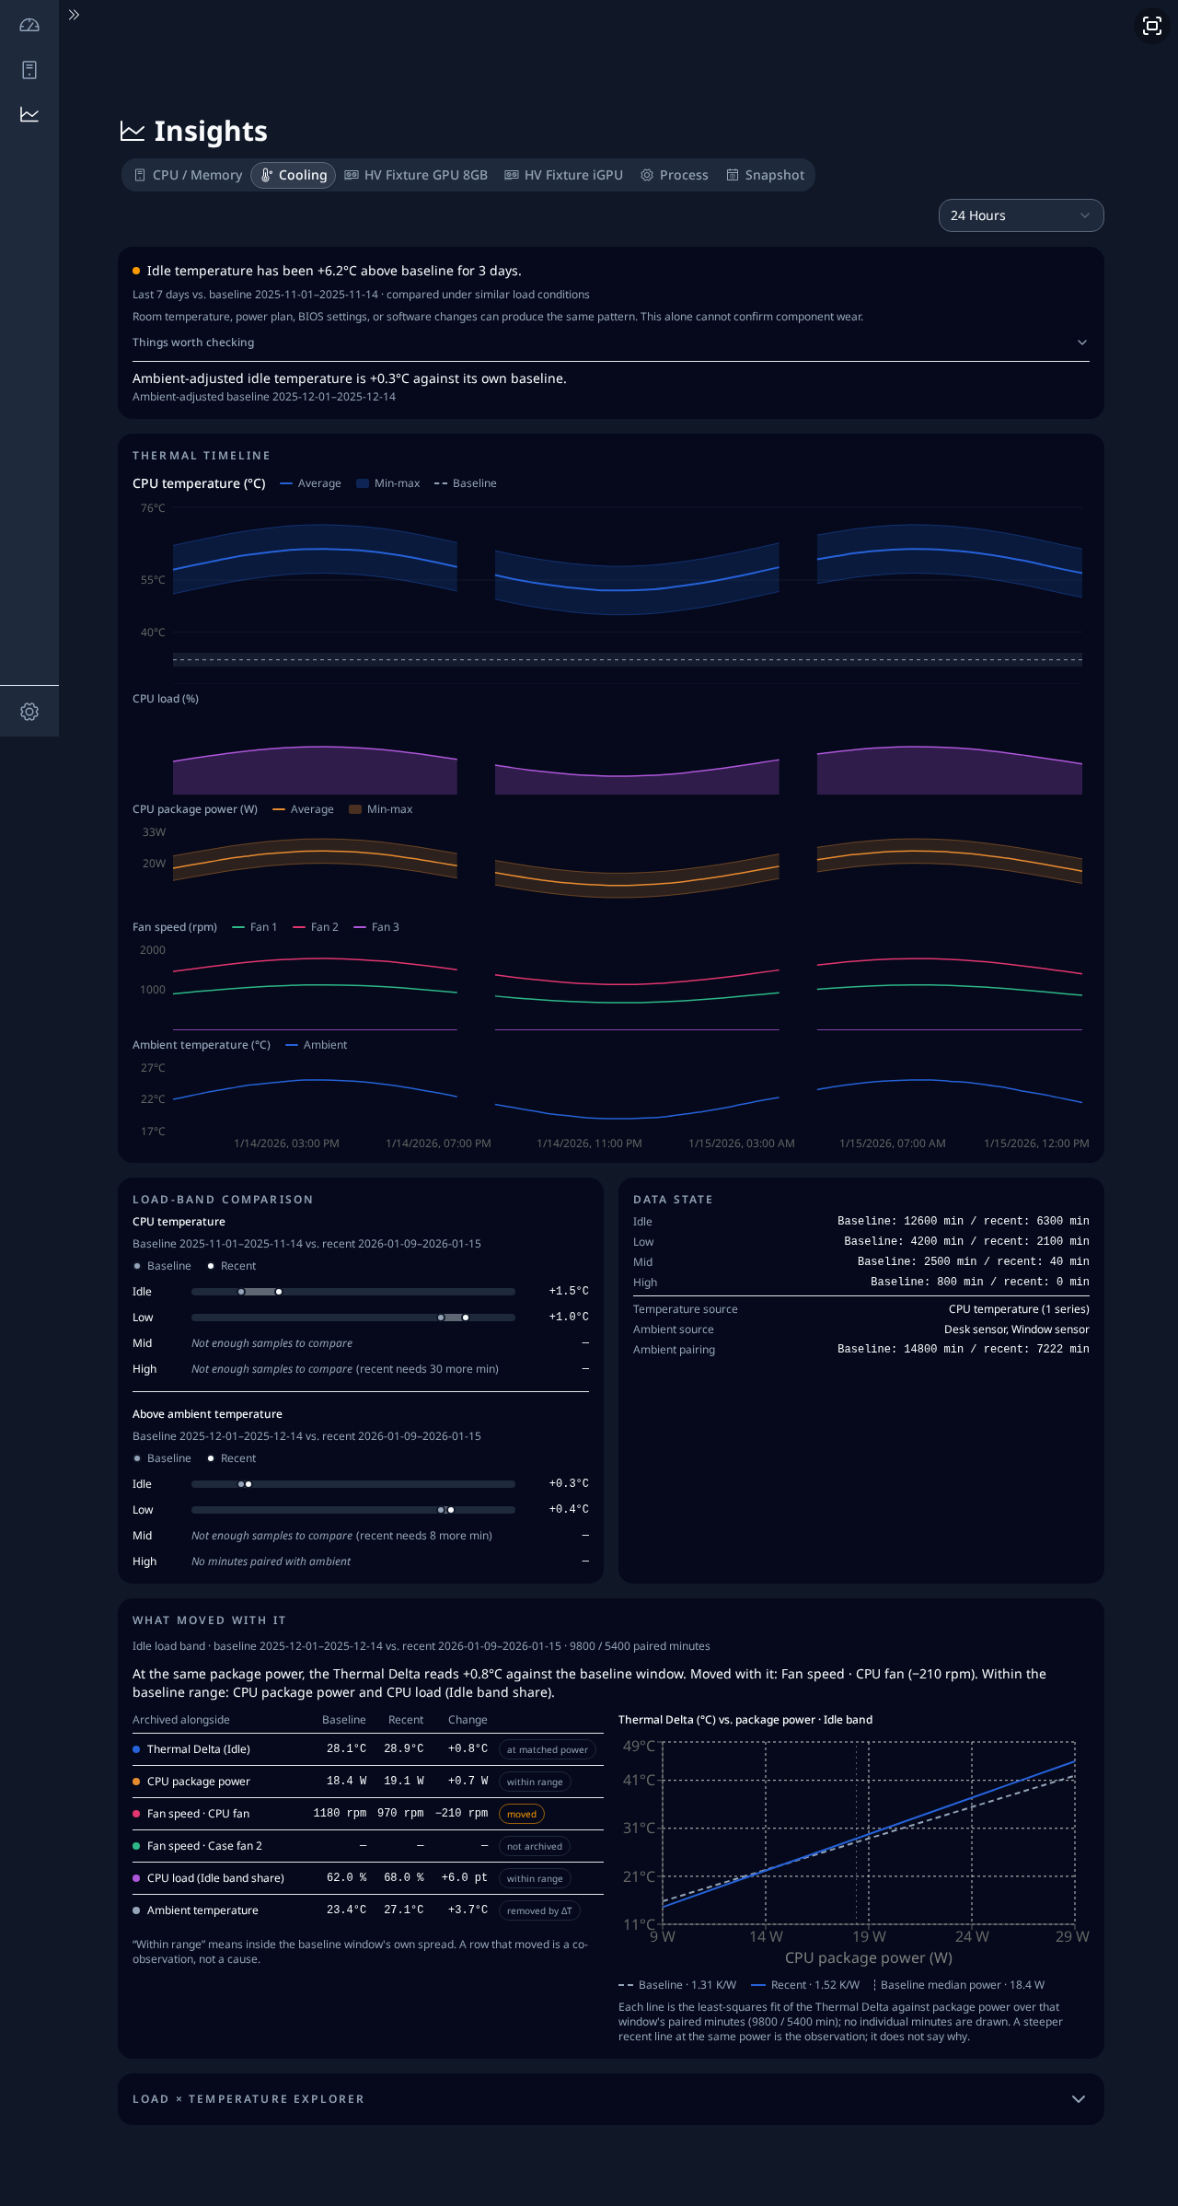Select the Thermal Delta (Idle) row
Screen dimensions: 1178x2206
[368, 1749]
